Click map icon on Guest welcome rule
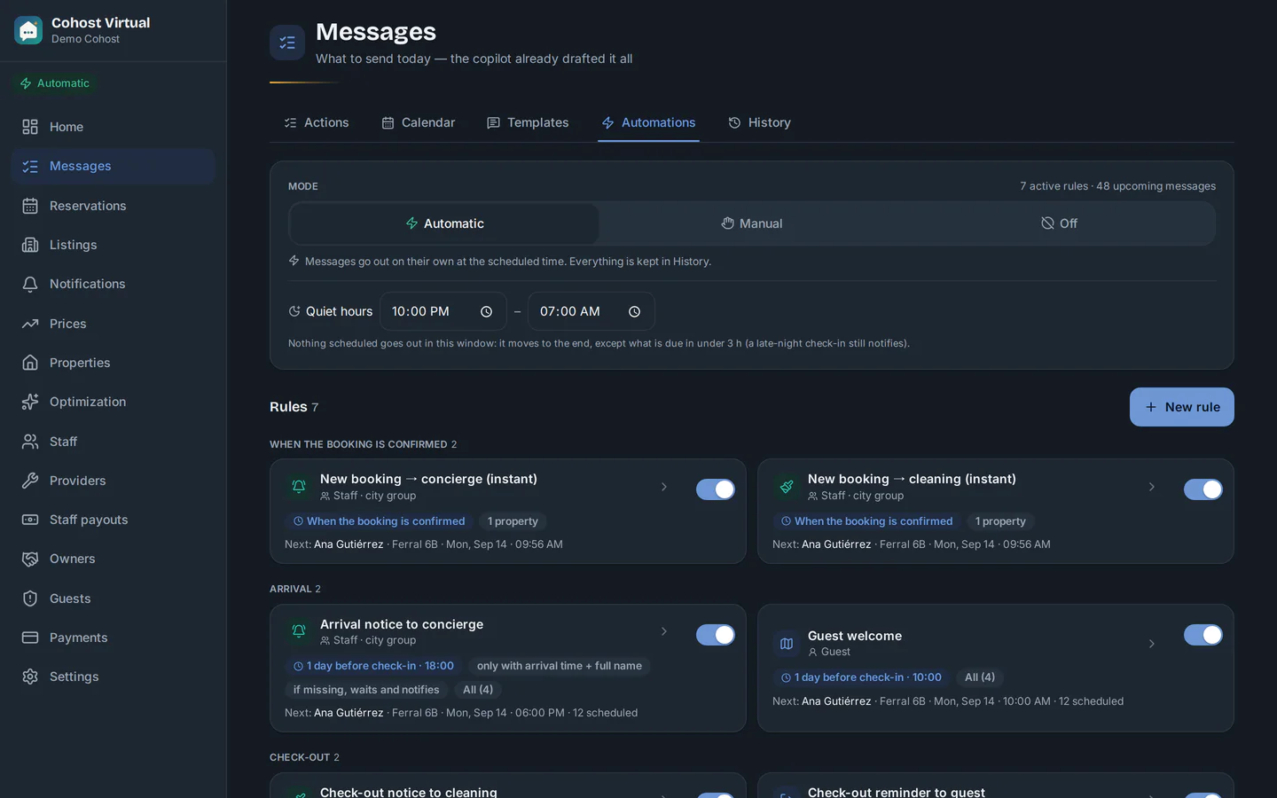Viewport: 1277px width, 798px height. click(787, 644)
